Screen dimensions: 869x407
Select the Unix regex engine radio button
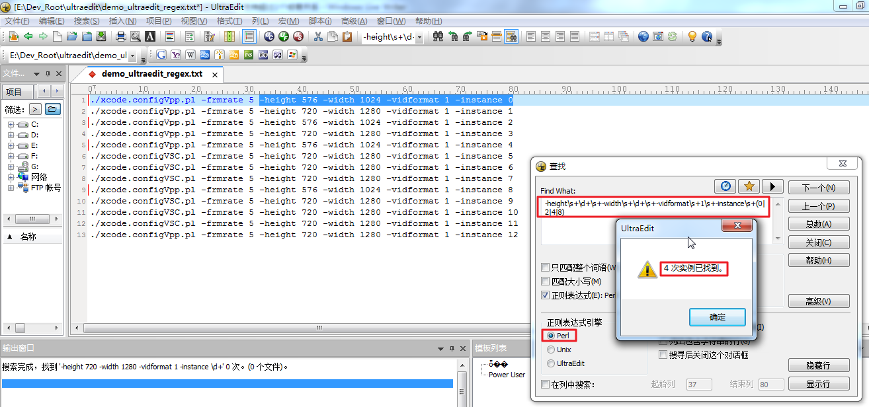click(x=551, y=350)
